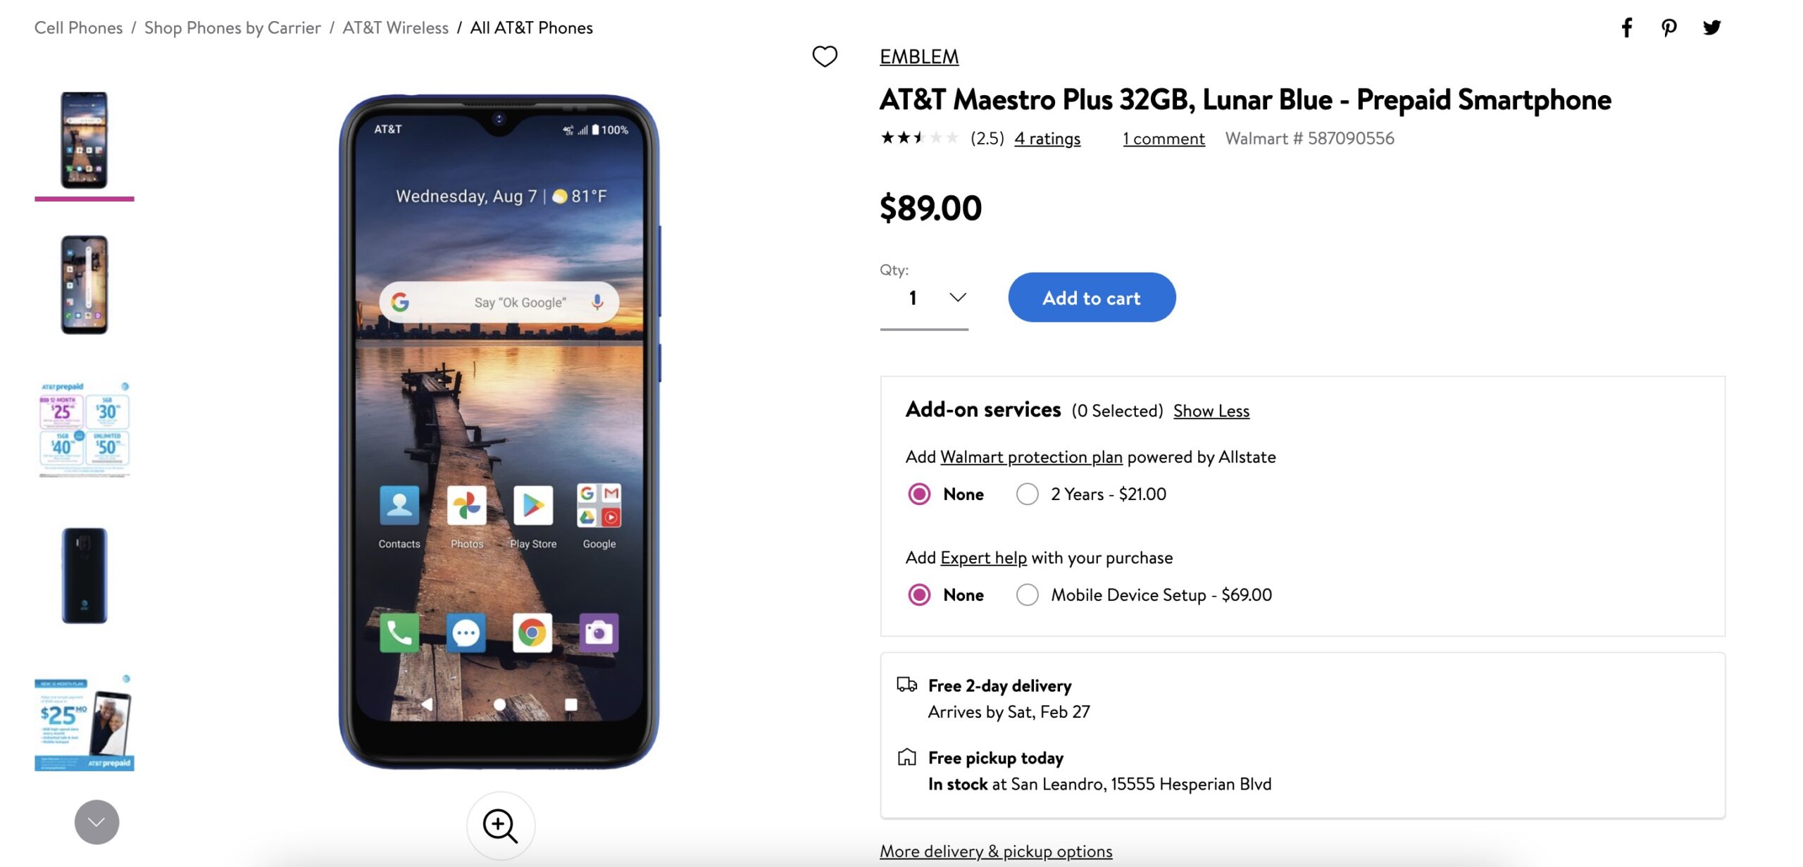Show more thumbnails with down chevron
This screenshot has width=1803, height=867.
tap(97, 823)
